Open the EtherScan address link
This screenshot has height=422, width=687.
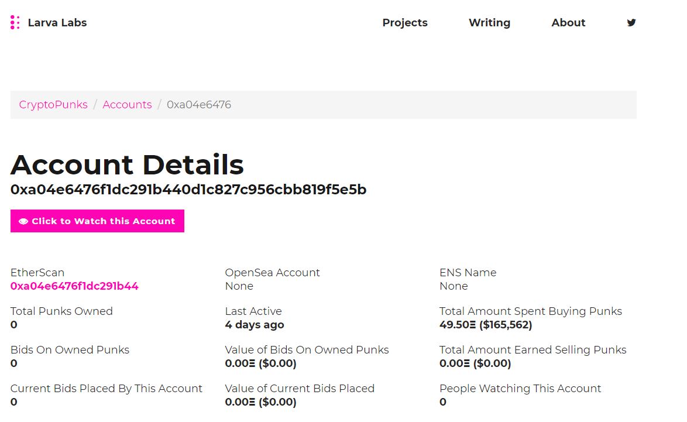point(74,286)
